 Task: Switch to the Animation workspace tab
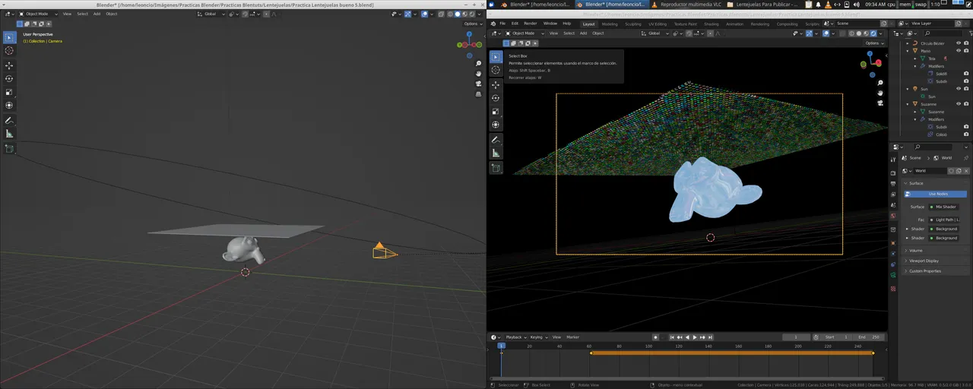click(x=734, y=24)
